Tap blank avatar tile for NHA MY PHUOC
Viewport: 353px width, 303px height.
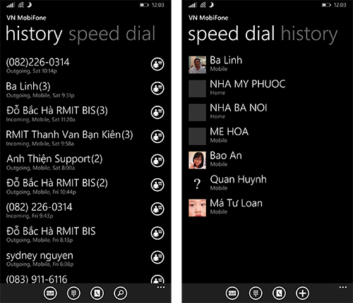[x=197, y=88]
